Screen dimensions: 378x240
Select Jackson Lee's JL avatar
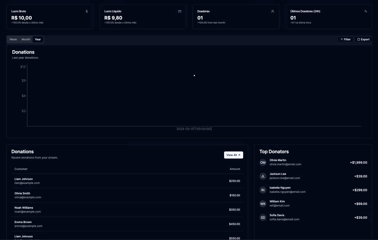(x=263, y=176)
